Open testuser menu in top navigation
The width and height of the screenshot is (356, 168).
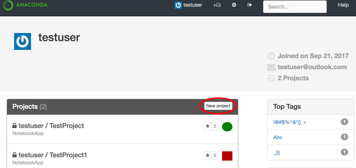click(193, 5)
